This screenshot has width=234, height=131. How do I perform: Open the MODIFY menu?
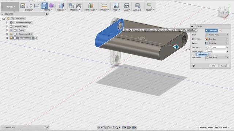coord(61,10)
